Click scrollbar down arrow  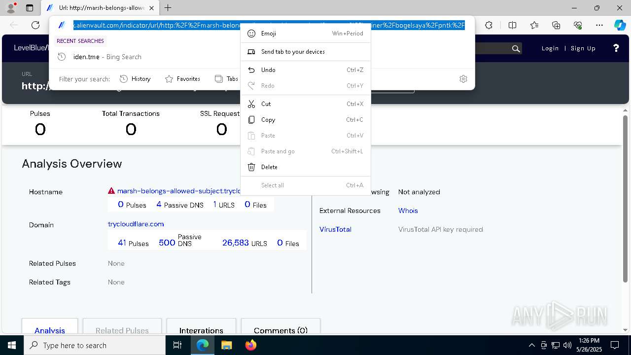(x=625, y=330)
